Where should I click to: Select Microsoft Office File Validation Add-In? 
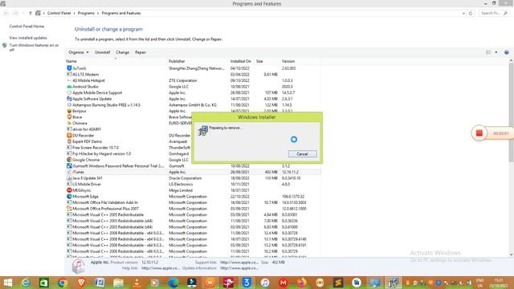[x=105, y=202]
